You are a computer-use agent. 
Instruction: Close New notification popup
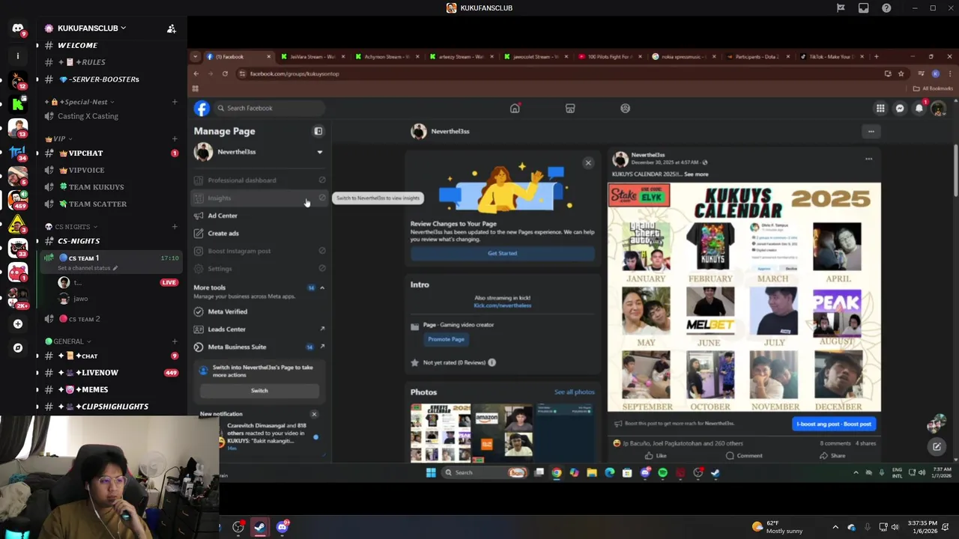(314, 414)
